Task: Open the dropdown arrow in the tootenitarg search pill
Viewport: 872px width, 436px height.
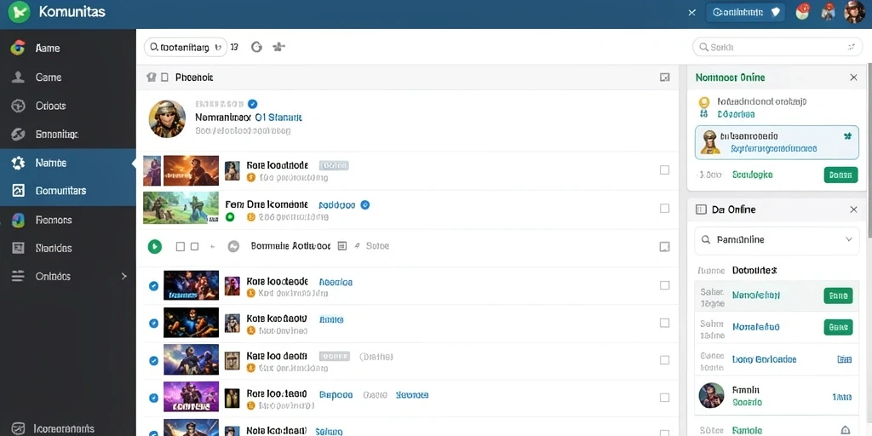Action: (x=218, y=48)
